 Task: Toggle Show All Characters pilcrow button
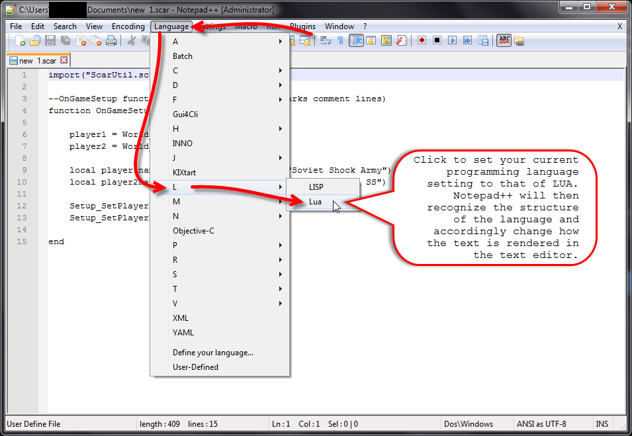pyautogui.click(x=341, y=41)
